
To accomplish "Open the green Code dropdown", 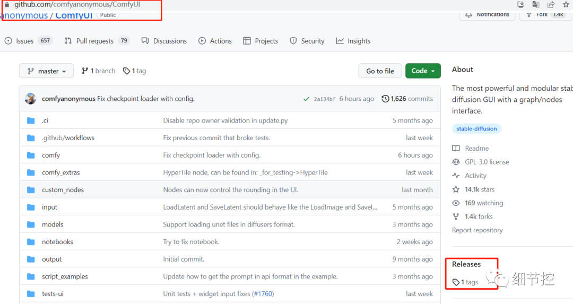I will [423, 71].
